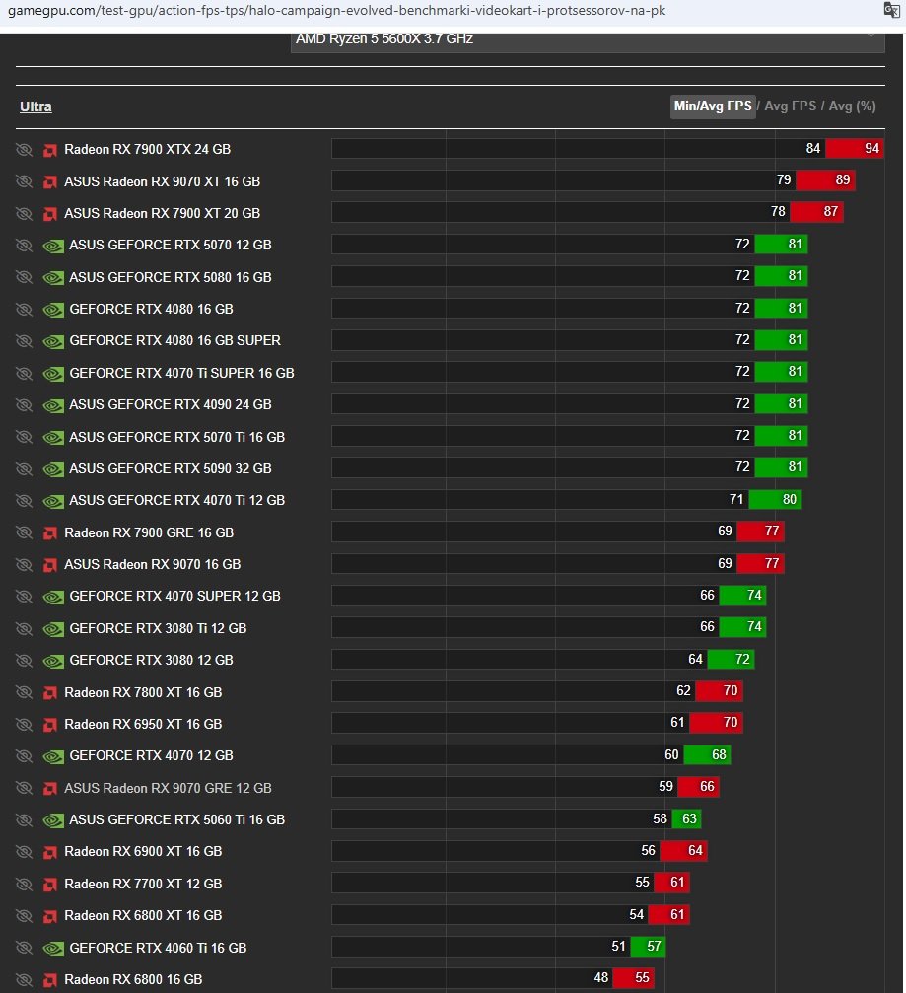Click AMD logo beside Radeon RX 6950 XT

tap(50, 725)
